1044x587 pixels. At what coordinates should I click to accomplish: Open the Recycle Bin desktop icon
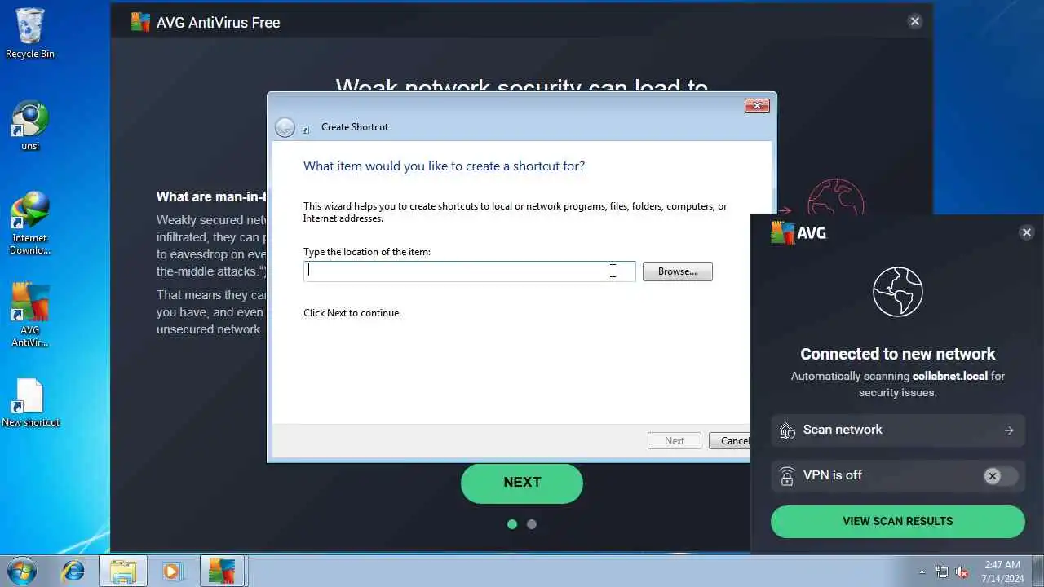point(30,33)
